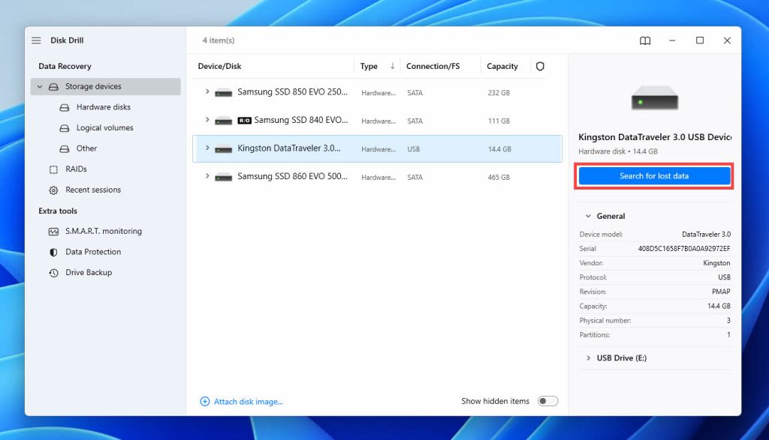
Task: Click the plus icon beside Attach disk image
Action: pos(204,401)
